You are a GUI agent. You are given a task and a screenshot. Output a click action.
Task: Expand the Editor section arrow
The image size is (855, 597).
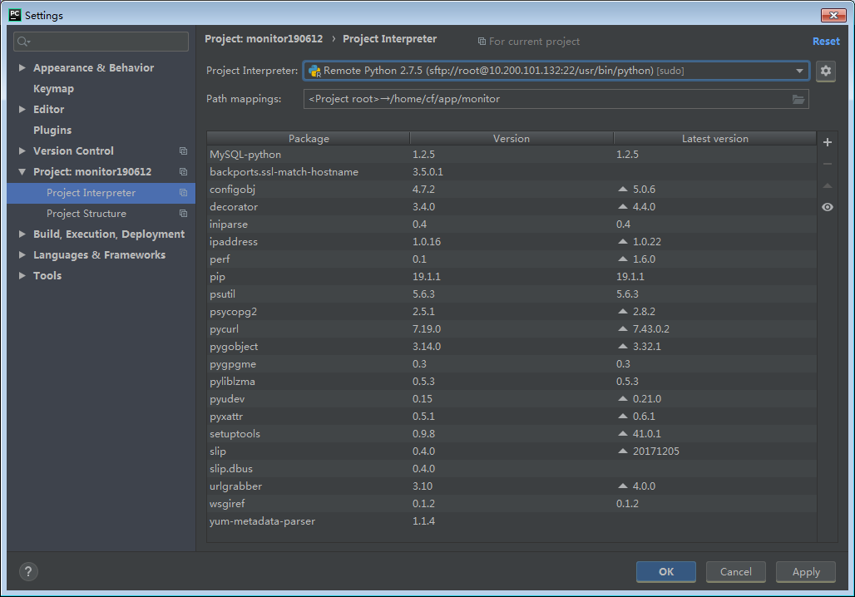pos(22,109)
